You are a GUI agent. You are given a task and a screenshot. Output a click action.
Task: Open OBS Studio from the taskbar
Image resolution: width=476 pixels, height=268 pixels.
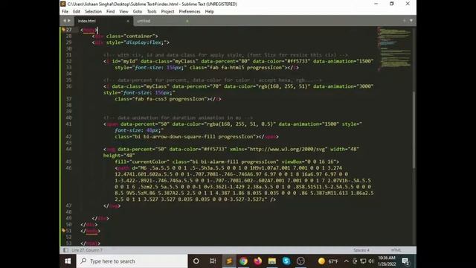pos(300,261)
